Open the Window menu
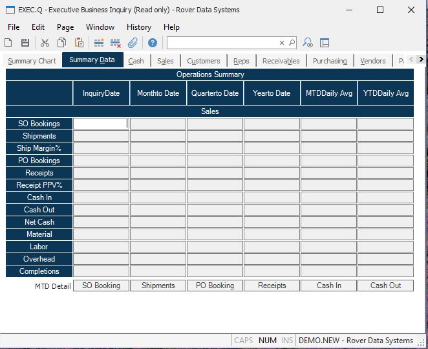Viewport: 428px width, 349px height. tap(100, 27)
